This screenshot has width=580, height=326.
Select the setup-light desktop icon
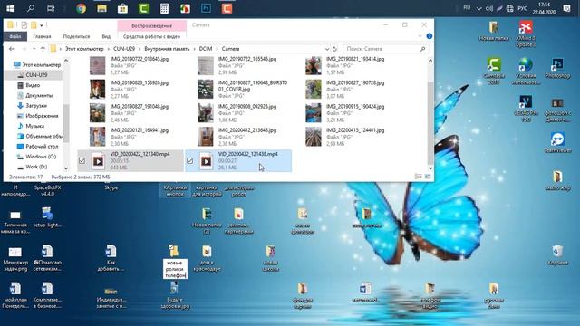click(47, 217)
